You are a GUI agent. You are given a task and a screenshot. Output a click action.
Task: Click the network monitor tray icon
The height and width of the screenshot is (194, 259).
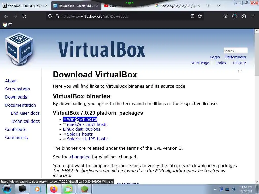[227, 189]
